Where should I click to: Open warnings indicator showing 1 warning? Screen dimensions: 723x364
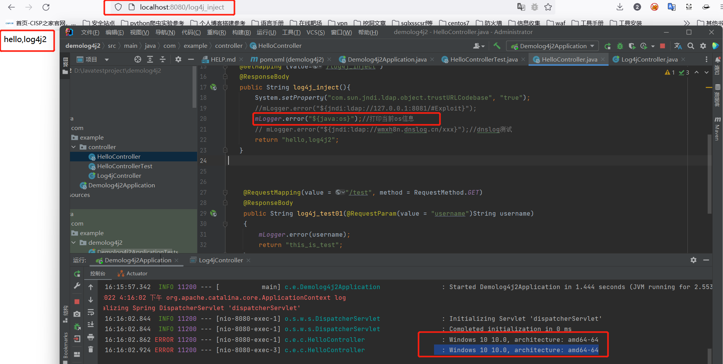(x=670, y=72)
